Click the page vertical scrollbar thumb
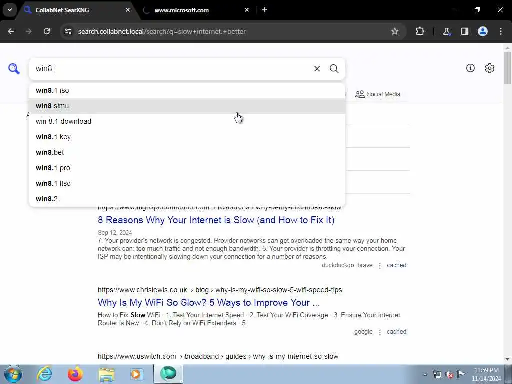This screenshot has width=512, height=384. (x=508, y=67)
